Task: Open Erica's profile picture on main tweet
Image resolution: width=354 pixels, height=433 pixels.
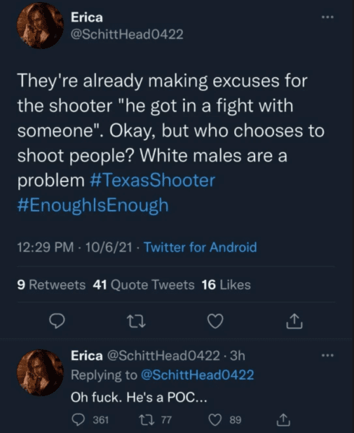Action: (x=40, y=25)
